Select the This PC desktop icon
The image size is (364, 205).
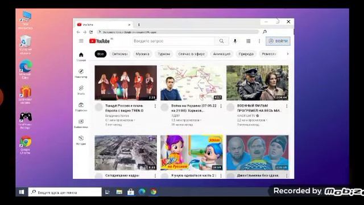(25, 20)
